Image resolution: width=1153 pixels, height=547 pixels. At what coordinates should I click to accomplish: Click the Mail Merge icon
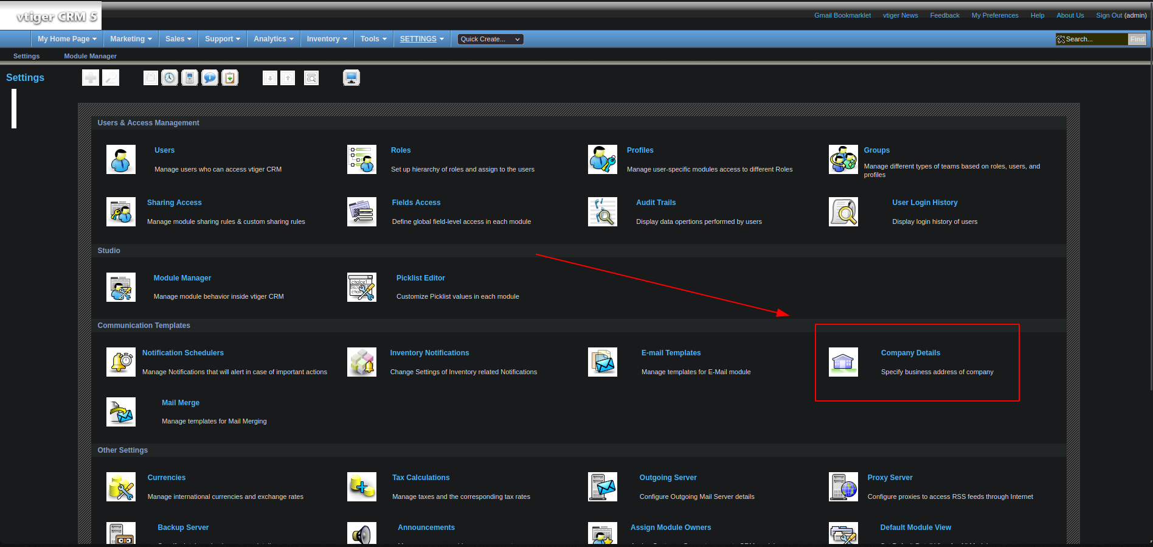click(121, 412)
